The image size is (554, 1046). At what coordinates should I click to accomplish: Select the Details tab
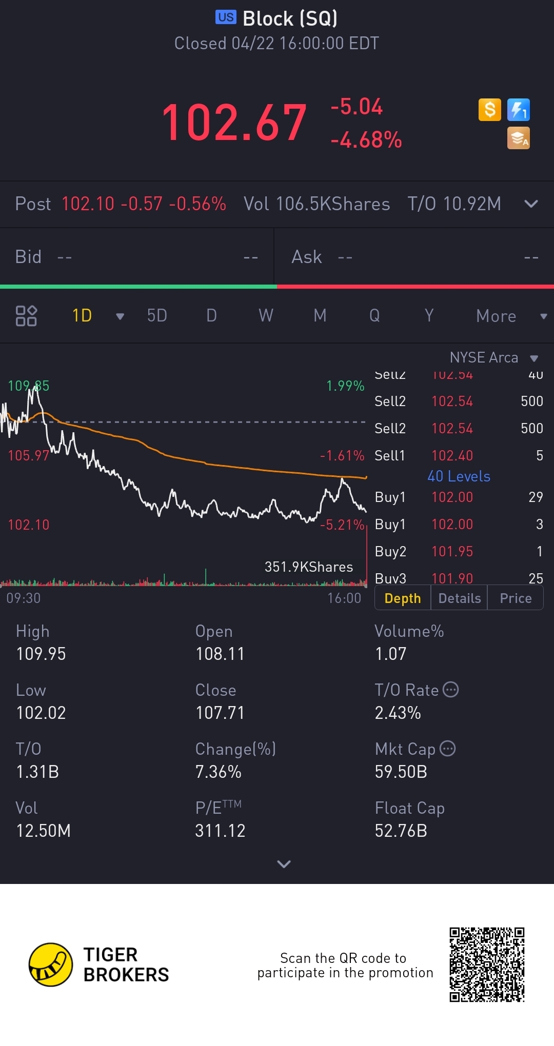(x=460, y=598)
